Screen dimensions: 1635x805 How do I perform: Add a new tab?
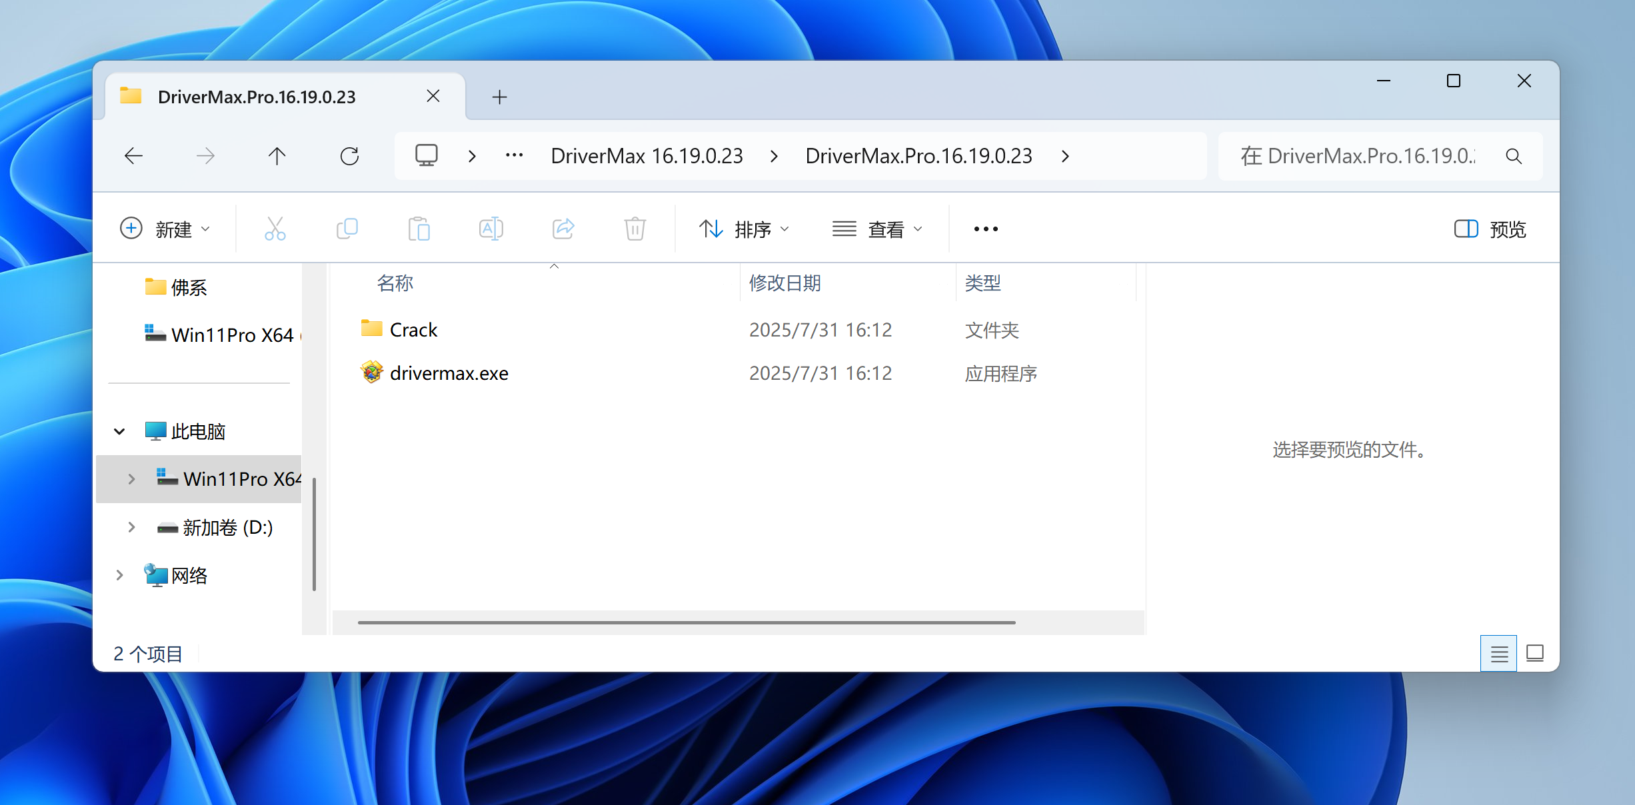pos(499,97)
